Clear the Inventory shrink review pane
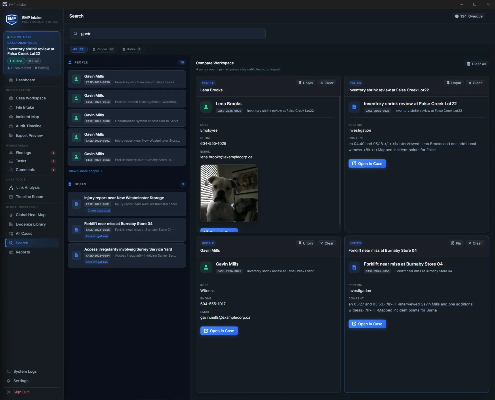The image size is (495, 400). click(475, 83)
